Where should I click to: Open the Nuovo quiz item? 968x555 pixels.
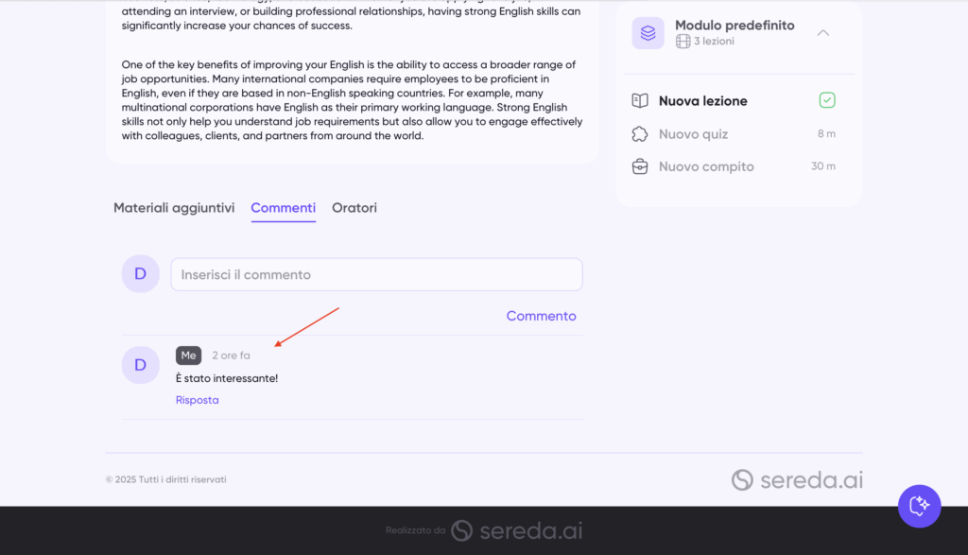pos(693,134)
